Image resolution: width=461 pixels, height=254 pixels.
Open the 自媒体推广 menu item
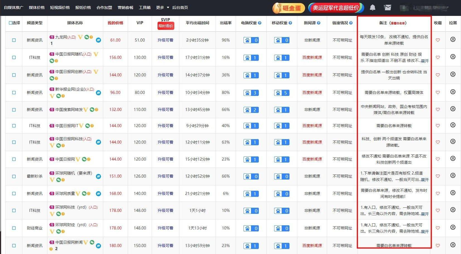click(14, 8)
